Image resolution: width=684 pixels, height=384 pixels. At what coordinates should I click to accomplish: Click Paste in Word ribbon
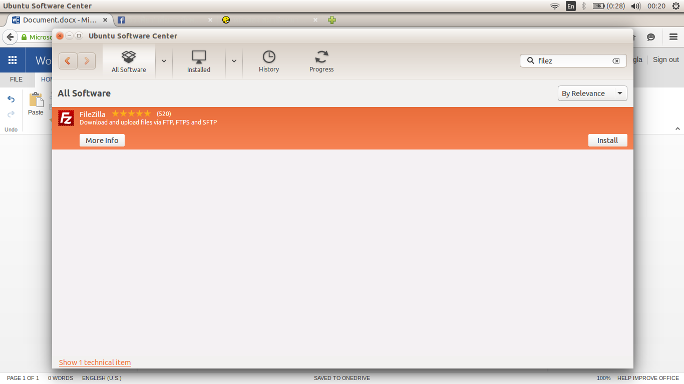coord(36,104)
